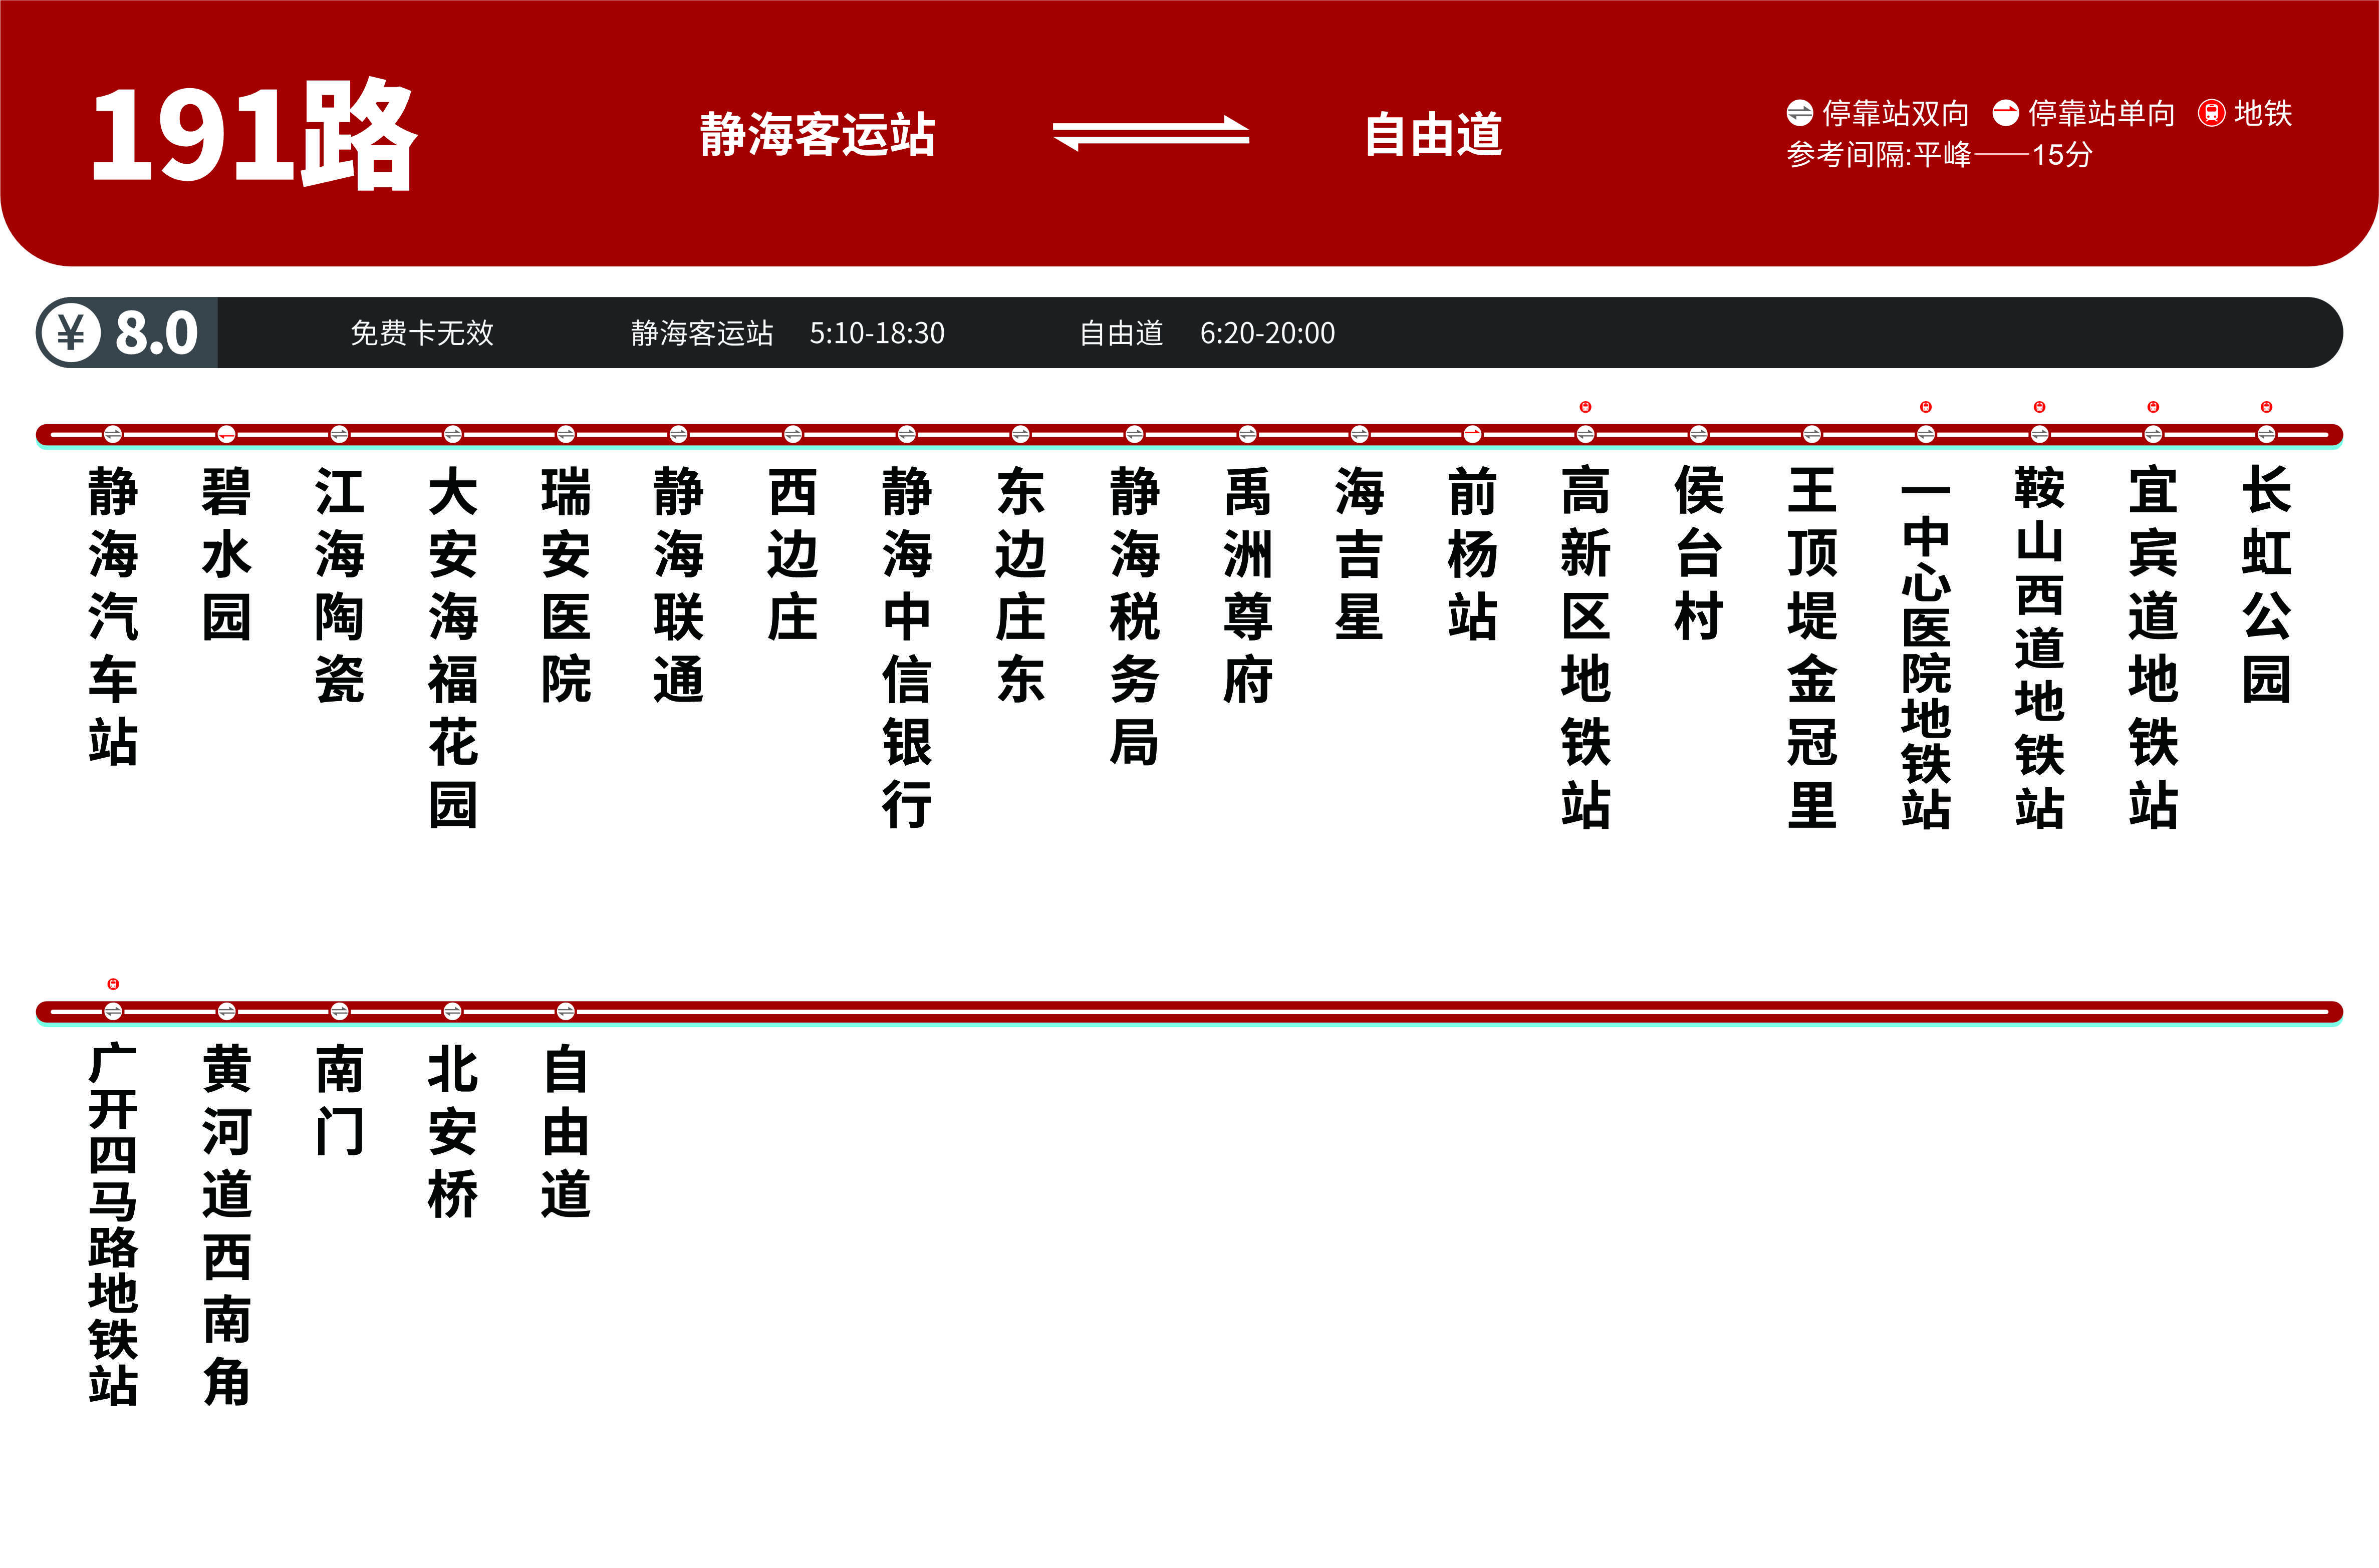Click the stop marker for 瑞安医院
The image size is (2379, 1568).
(566, 434)
